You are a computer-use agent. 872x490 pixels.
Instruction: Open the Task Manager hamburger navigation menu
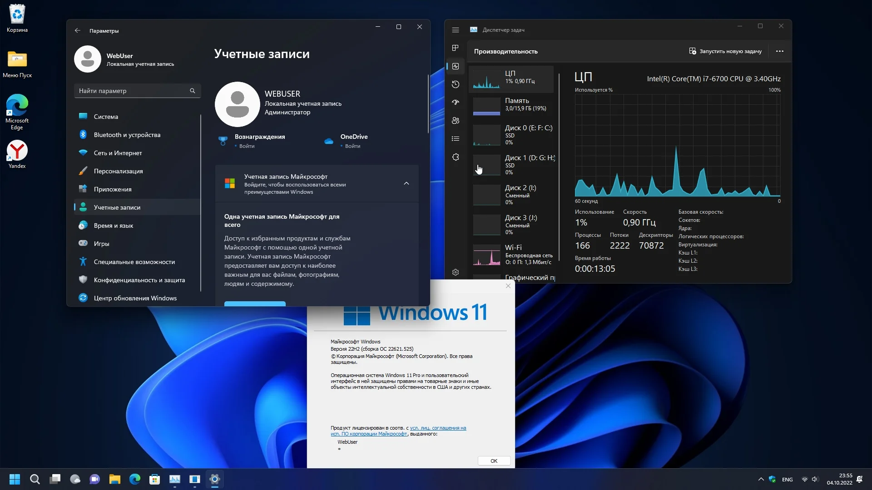[456, 30]
